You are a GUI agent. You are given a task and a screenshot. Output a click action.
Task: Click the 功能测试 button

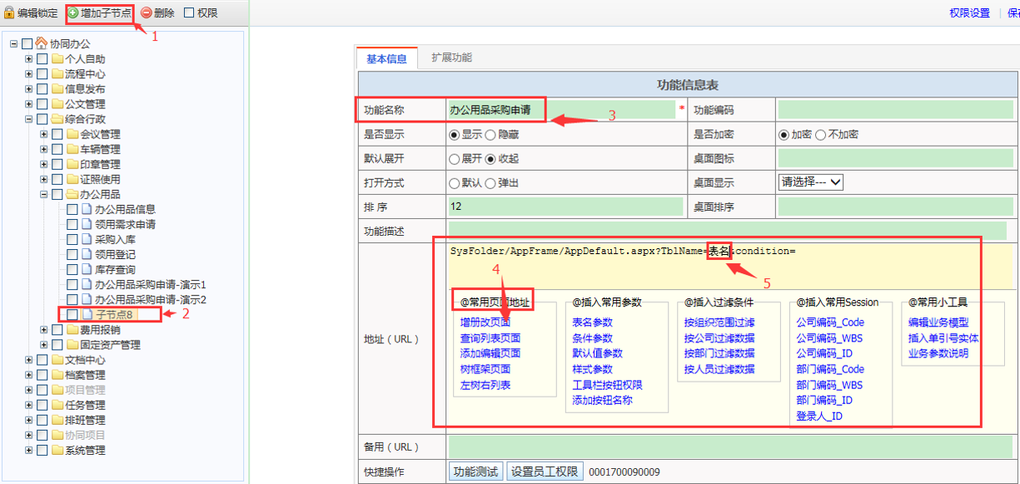click(476, 472)
